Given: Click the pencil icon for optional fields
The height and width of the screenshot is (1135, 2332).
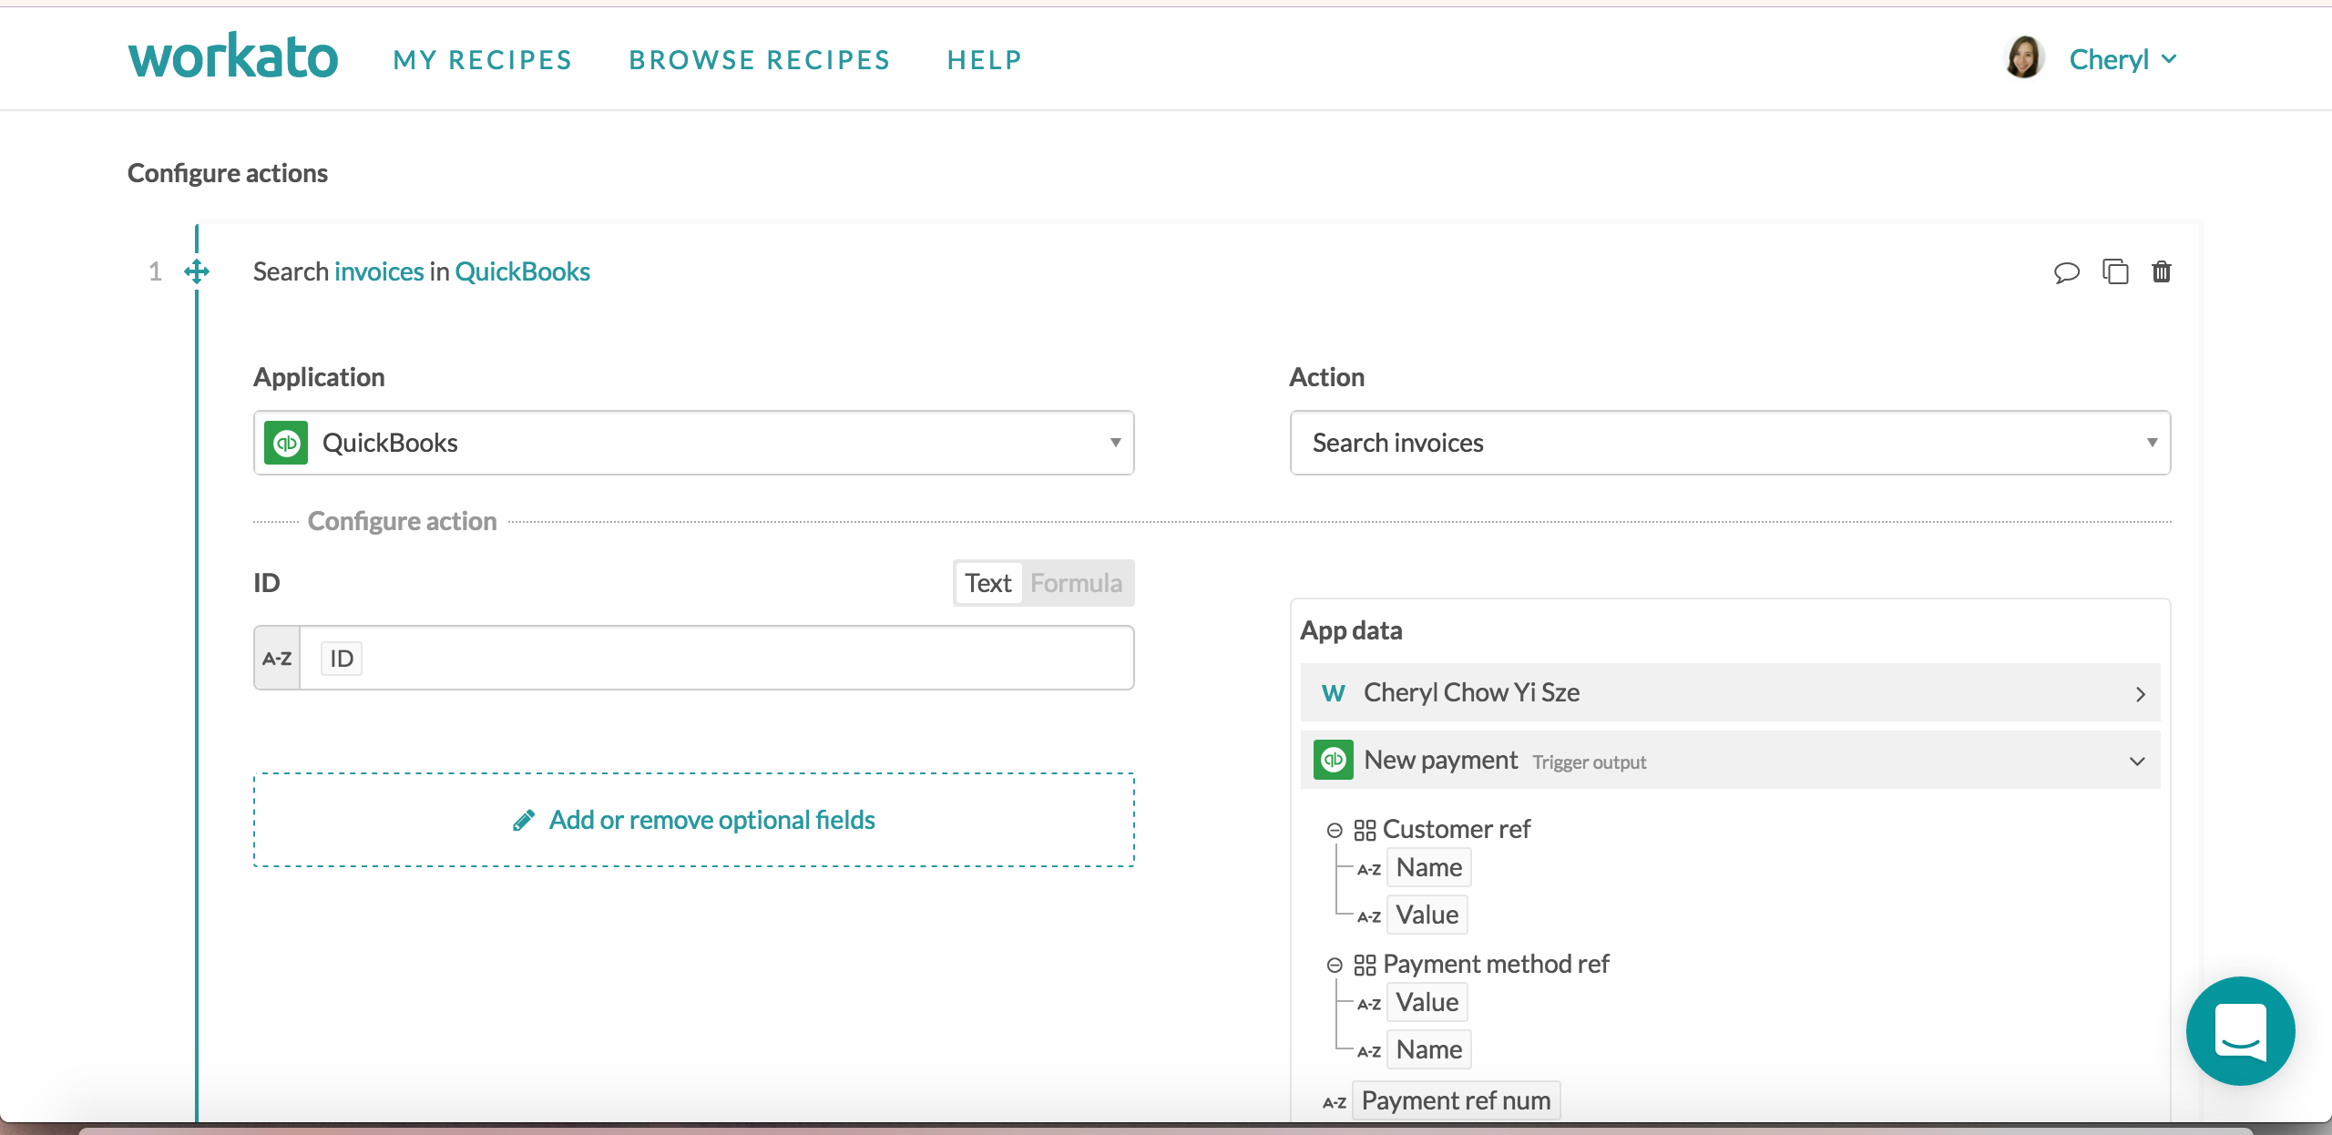Looking at the screenshot, I should (524, 821).
